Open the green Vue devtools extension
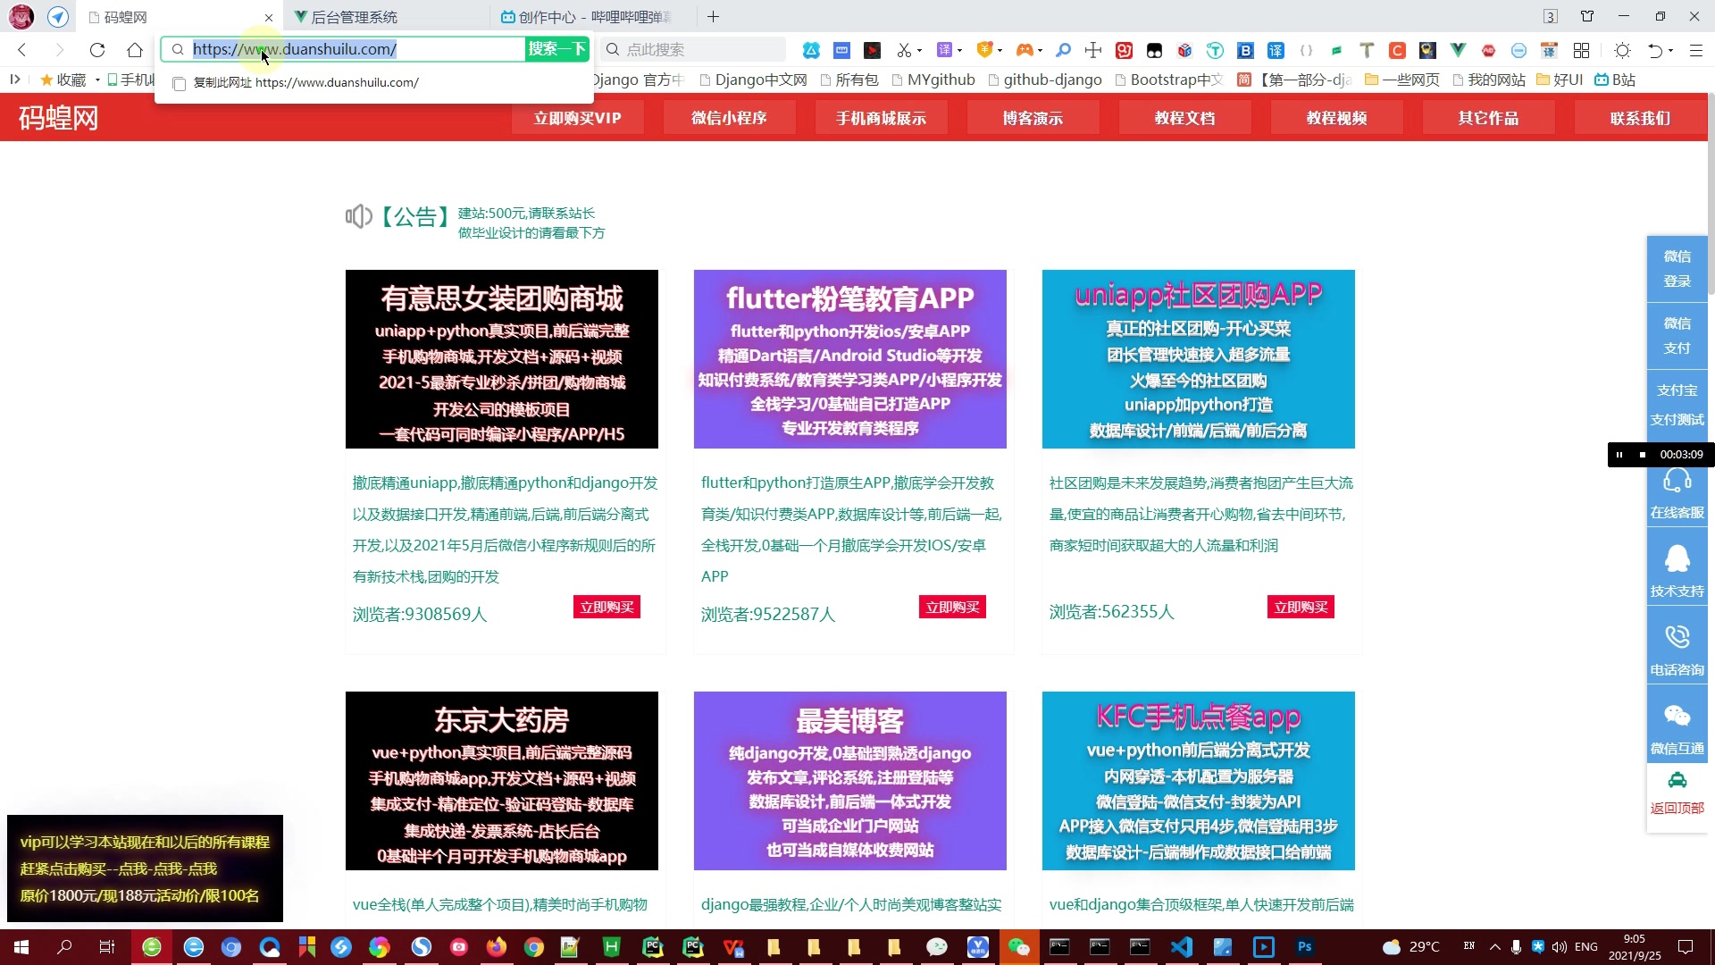The width and height of the screenshot is (1715, 965). tap(1458, 50)
